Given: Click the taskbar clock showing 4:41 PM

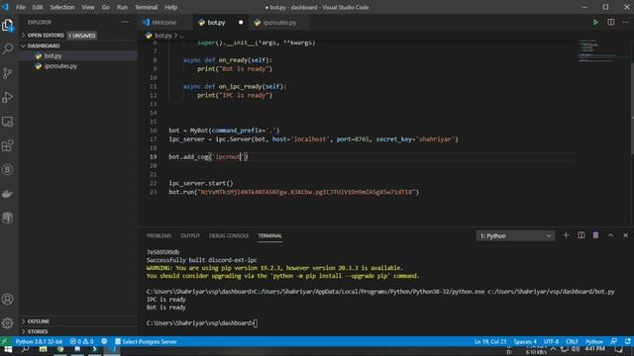Looking at the screenshot, I should (594, 349).
